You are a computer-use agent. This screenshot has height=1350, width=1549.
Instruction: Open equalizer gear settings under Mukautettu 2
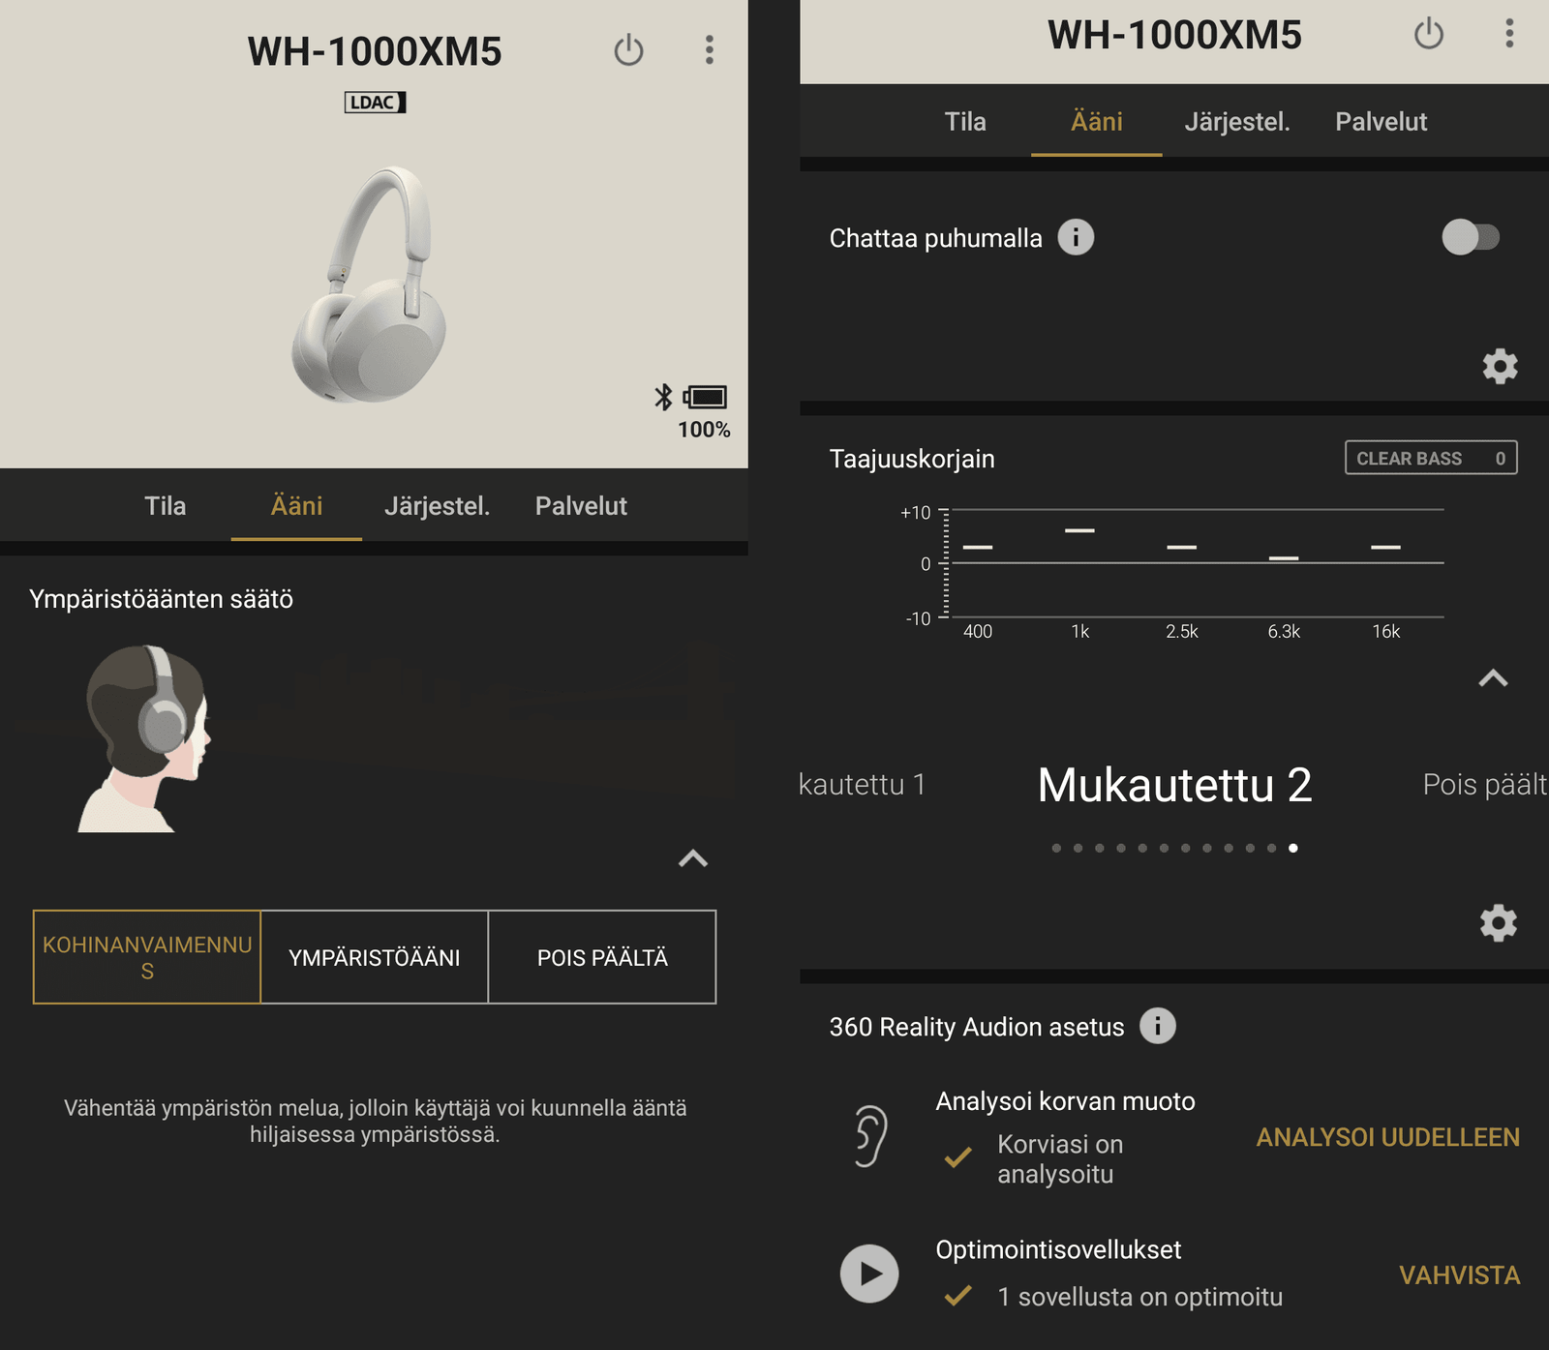(1499, 923)
